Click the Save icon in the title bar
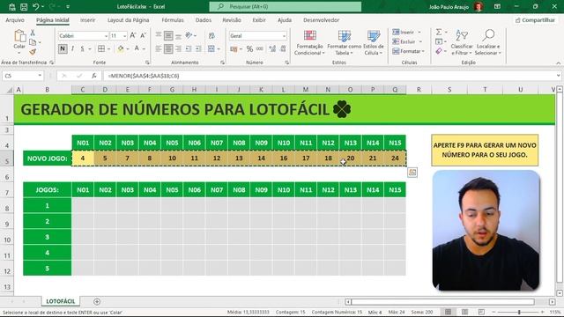This screenshot has width=564, height=317. tap(24, 6)
